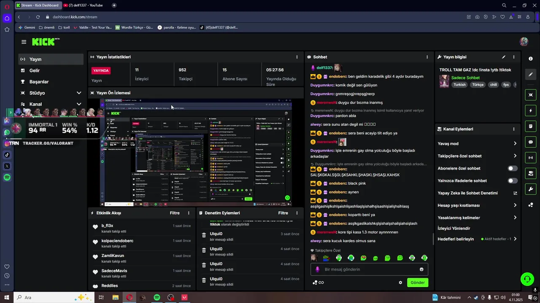Viewport: 540px width, 303px height.
Task: Open Gemini bookmark
Action: point(27,27)
